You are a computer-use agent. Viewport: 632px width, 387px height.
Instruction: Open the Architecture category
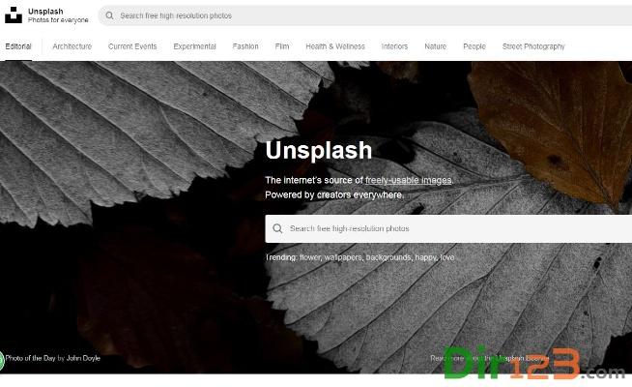point(72,46)
